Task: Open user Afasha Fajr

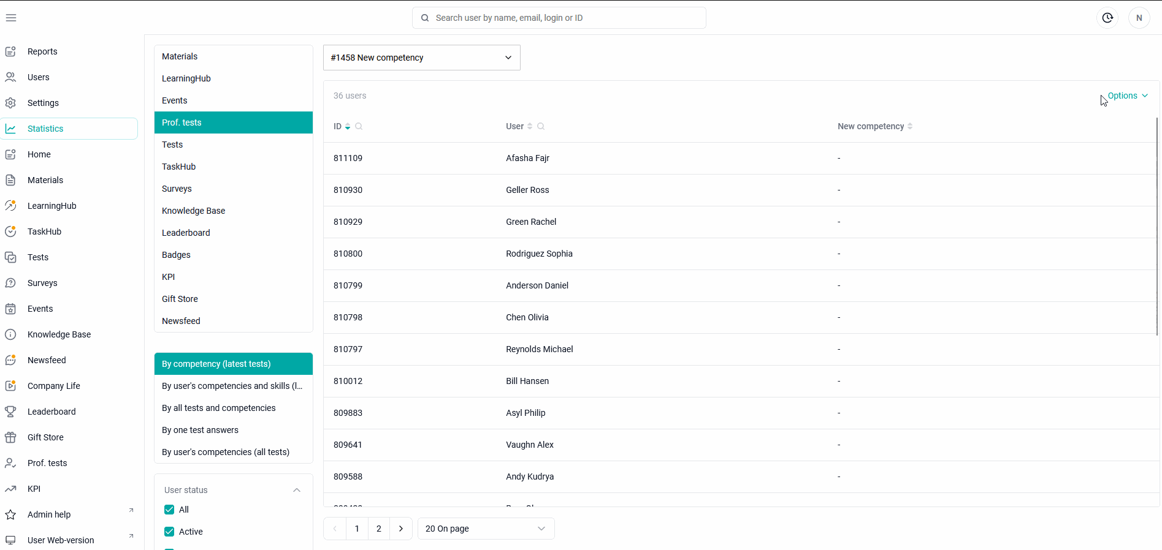Action: point(527,158)
